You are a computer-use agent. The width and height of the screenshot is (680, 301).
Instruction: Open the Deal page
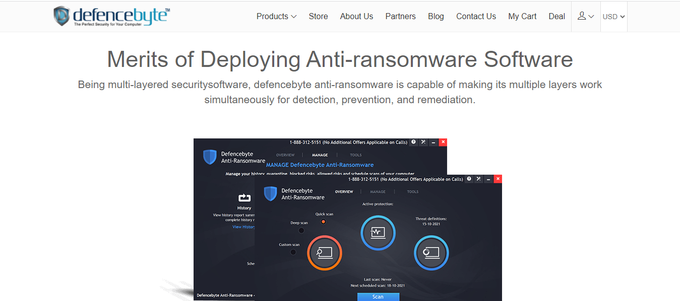click(x=557, y=16)
